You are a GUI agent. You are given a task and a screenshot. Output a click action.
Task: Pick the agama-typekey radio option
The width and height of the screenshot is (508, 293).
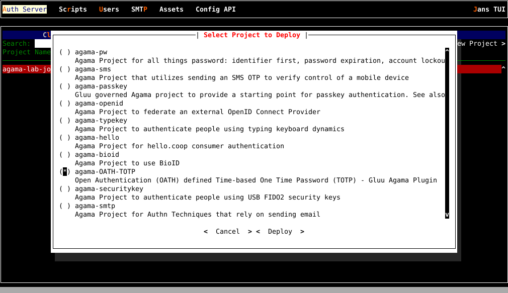coord(65,121)
